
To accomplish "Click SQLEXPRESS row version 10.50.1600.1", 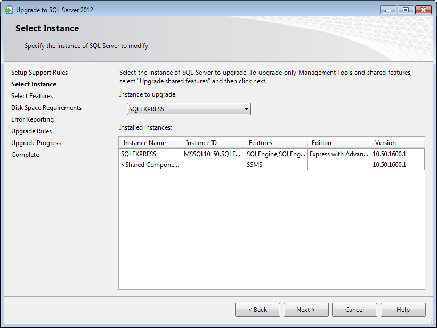I will [398, 154].
